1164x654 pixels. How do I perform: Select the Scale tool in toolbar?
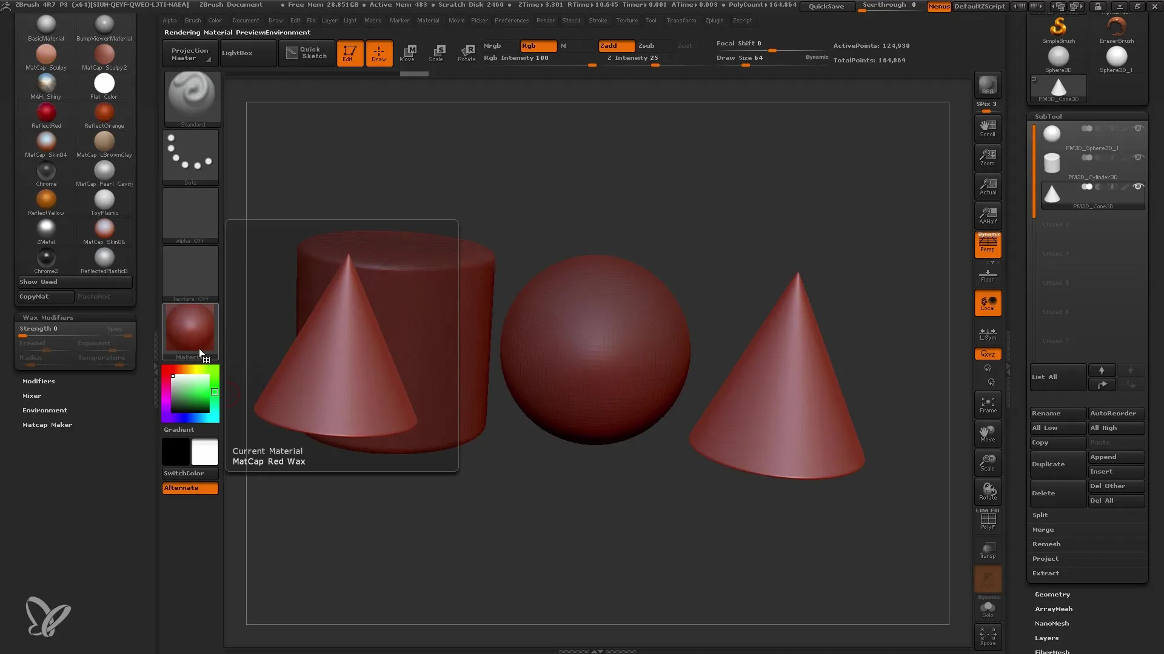[x=436, y=52]
